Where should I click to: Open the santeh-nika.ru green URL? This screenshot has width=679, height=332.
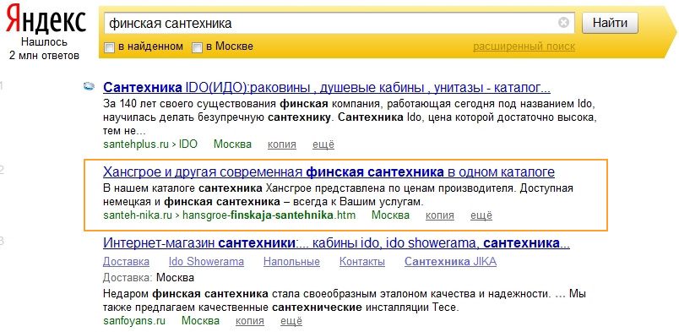click(138, 215)
